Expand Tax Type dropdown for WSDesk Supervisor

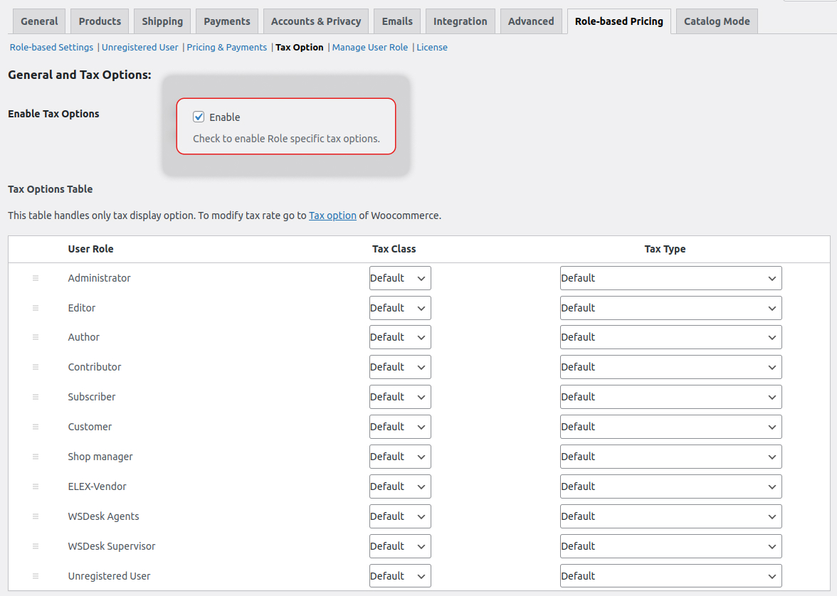[670, 546]
